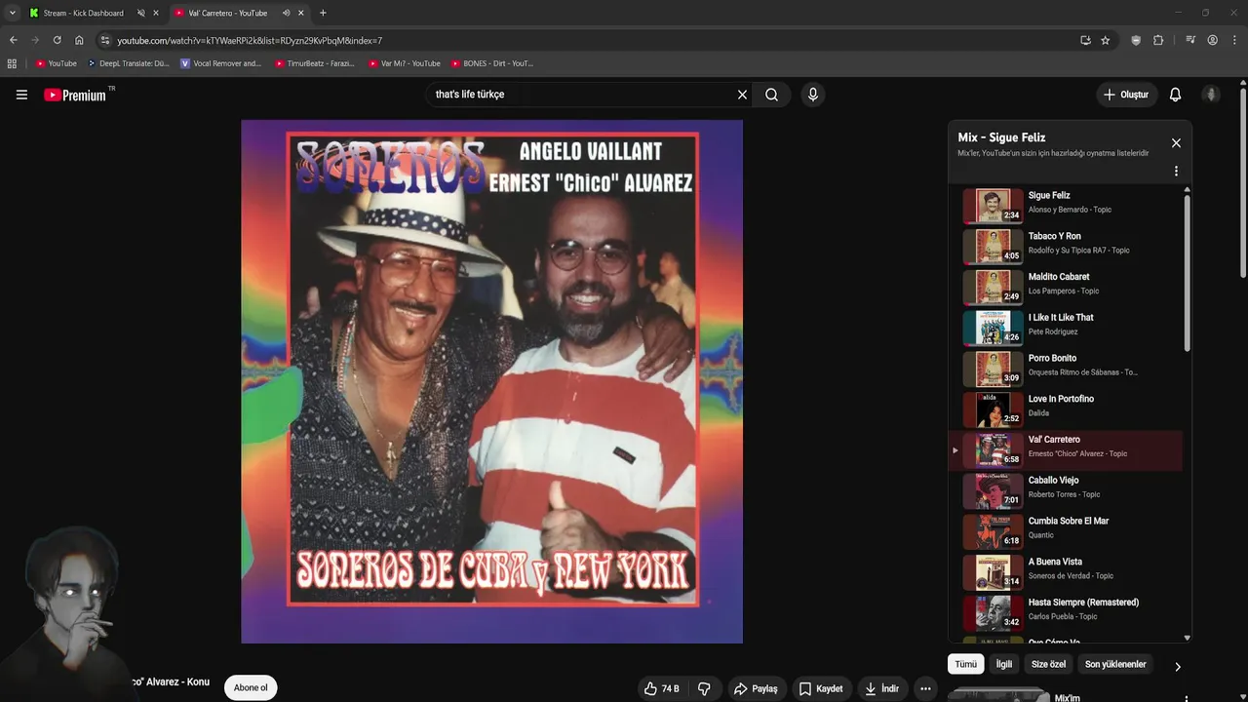Dislike the video
This screenshot has width=1248, height=702.
pos(704,688)
